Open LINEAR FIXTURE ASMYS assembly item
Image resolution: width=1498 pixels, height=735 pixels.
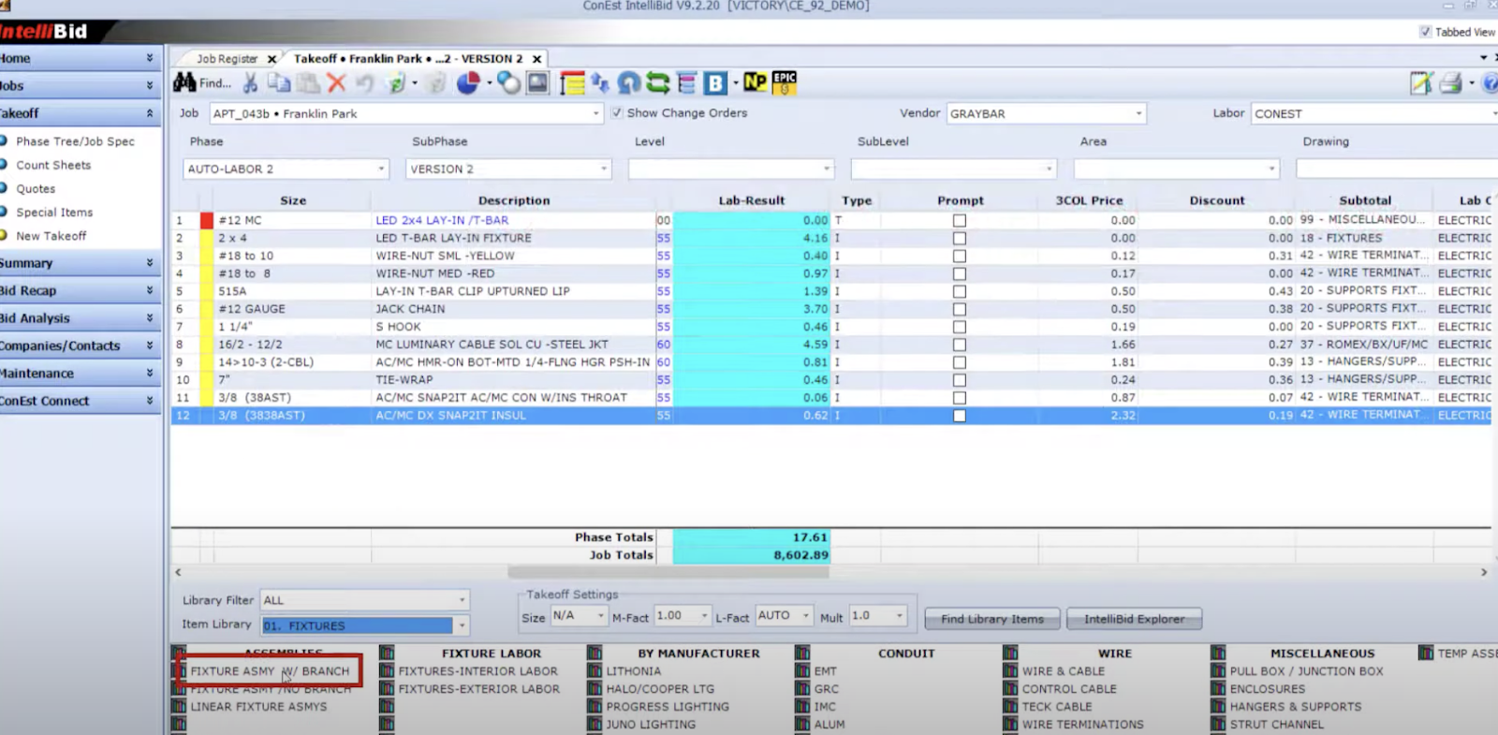tap(259, 707)
